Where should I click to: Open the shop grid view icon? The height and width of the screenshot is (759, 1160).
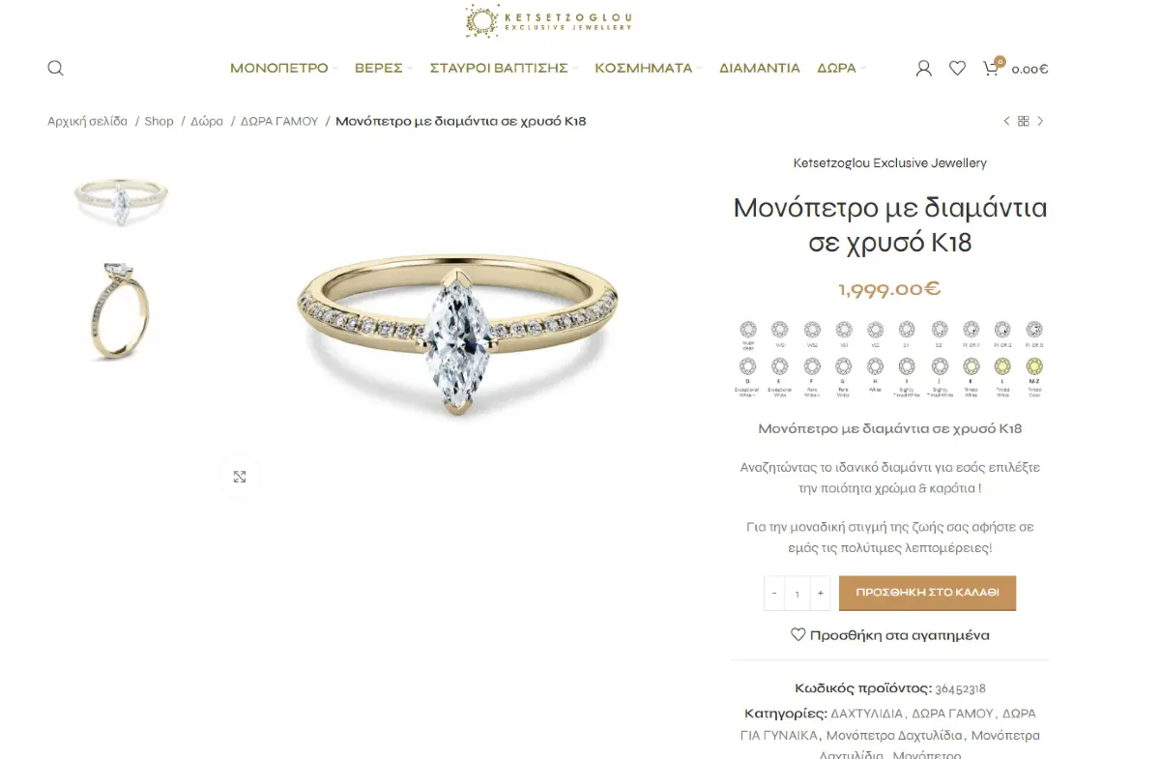coord(1024,121)
